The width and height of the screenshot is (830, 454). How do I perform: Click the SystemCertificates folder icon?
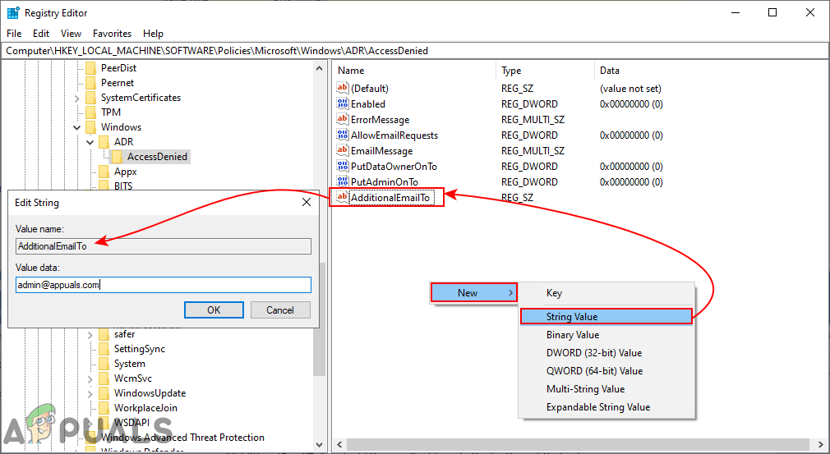click(91, 97)
